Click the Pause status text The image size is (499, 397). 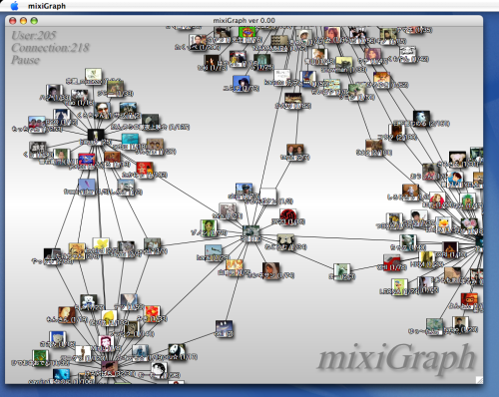click(x=26, y=60)
